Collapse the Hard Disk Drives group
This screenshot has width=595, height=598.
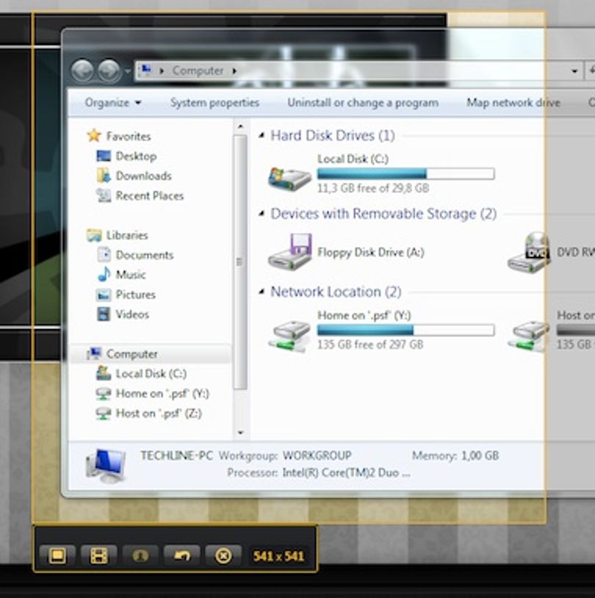click(262, 135)
